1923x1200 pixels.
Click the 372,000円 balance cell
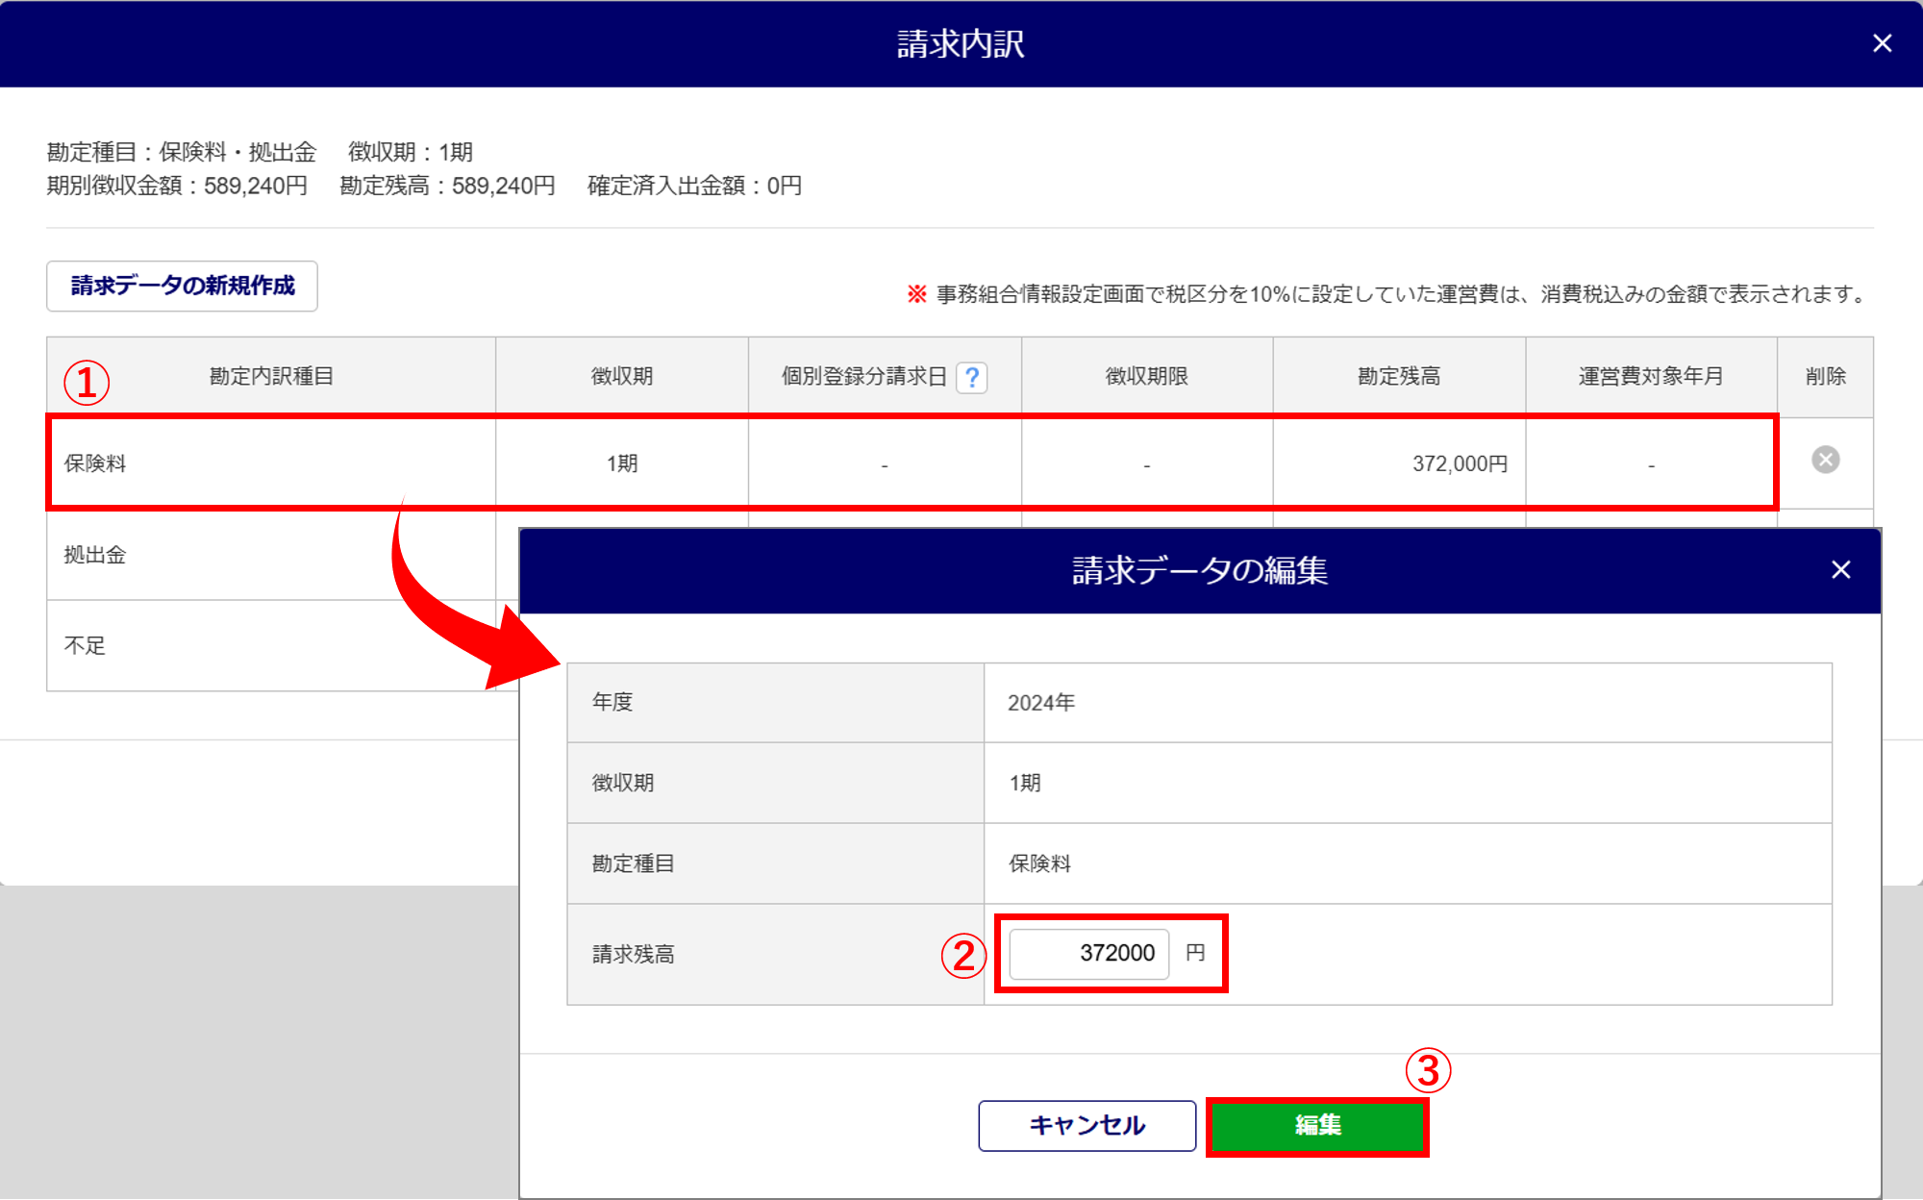(1458, 463)
